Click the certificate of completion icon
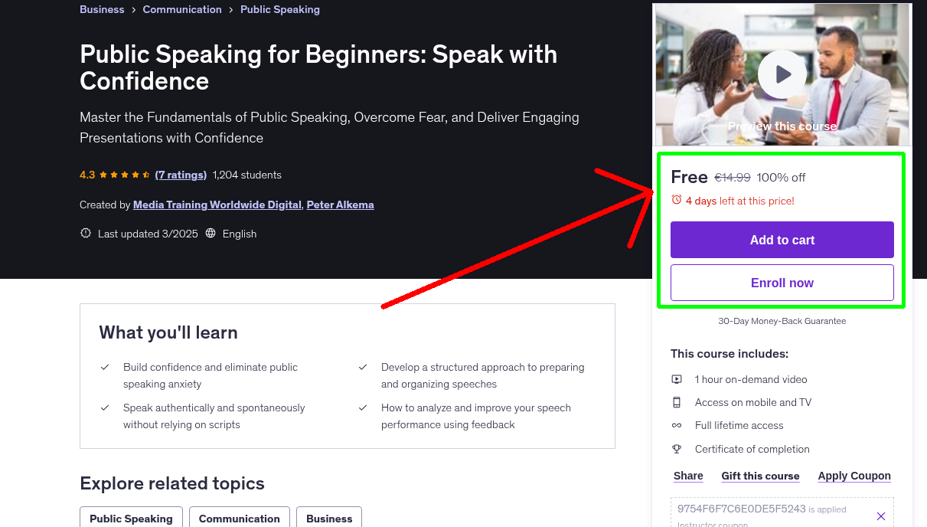Image resolution: width=927 pixels, height=527 pixels. tap(677, 449)
